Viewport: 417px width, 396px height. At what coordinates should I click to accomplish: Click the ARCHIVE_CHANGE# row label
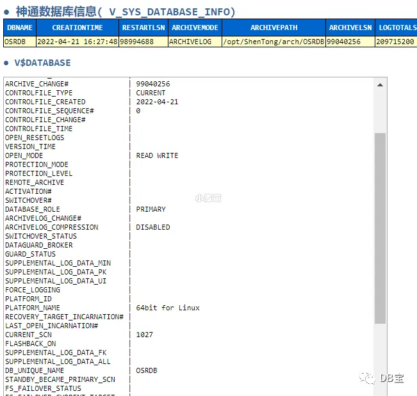[x=37, y=84]
